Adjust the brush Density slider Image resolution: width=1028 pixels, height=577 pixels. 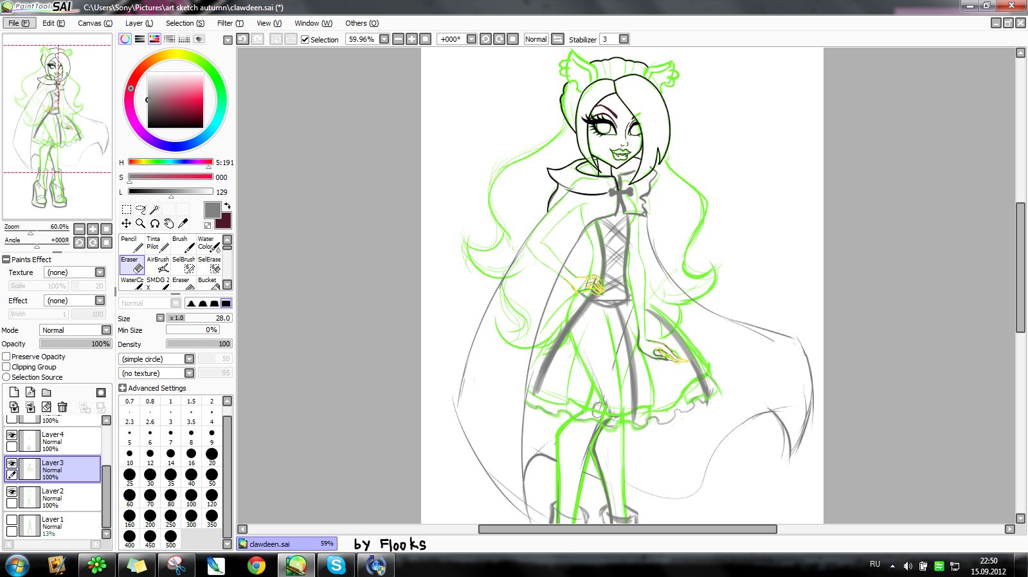(199, 344)
